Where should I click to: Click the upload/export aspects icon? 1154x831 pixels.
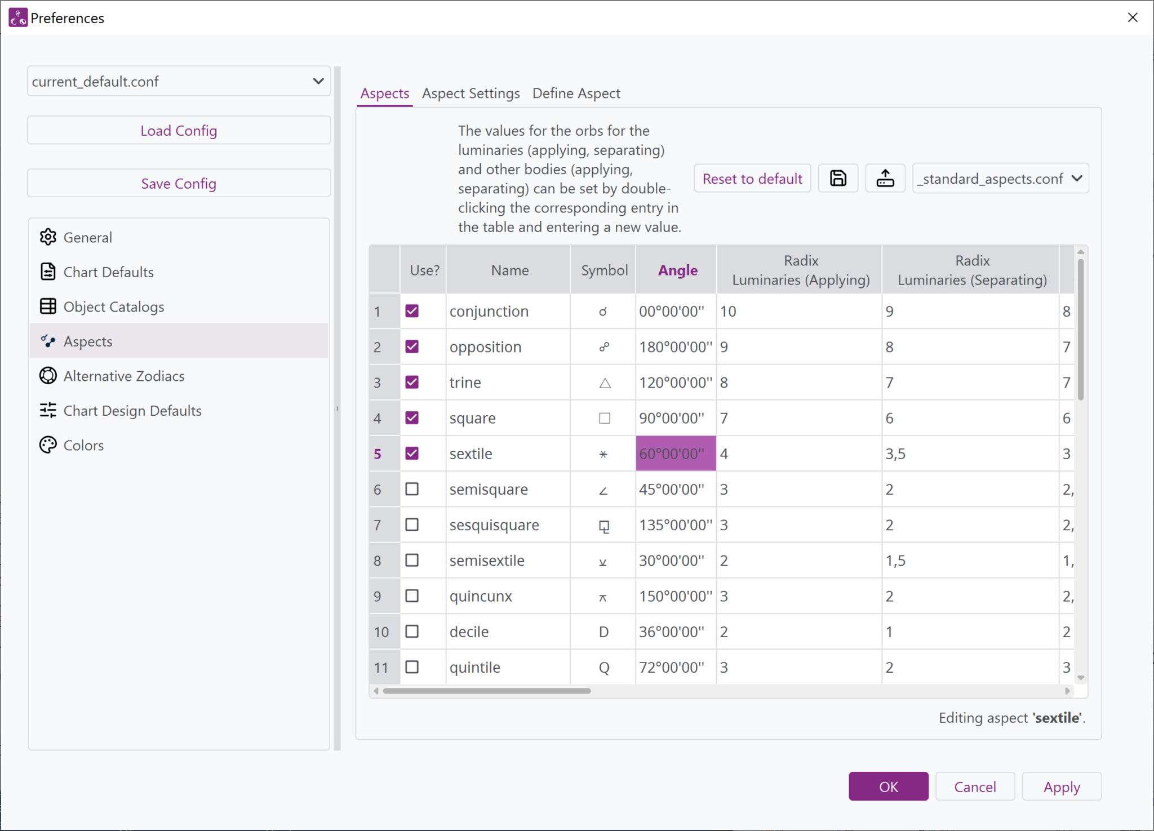click(885, 179)
